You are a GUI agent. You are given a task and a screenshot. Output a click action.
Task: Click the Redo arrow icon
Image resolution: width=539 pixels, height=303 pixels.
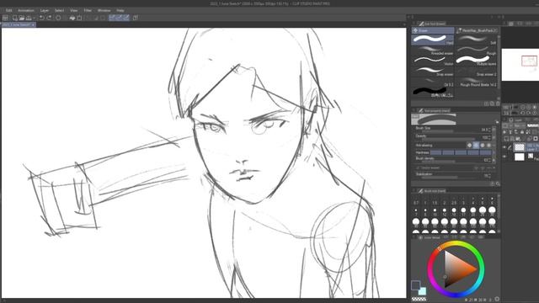click(x=49, y=18)
